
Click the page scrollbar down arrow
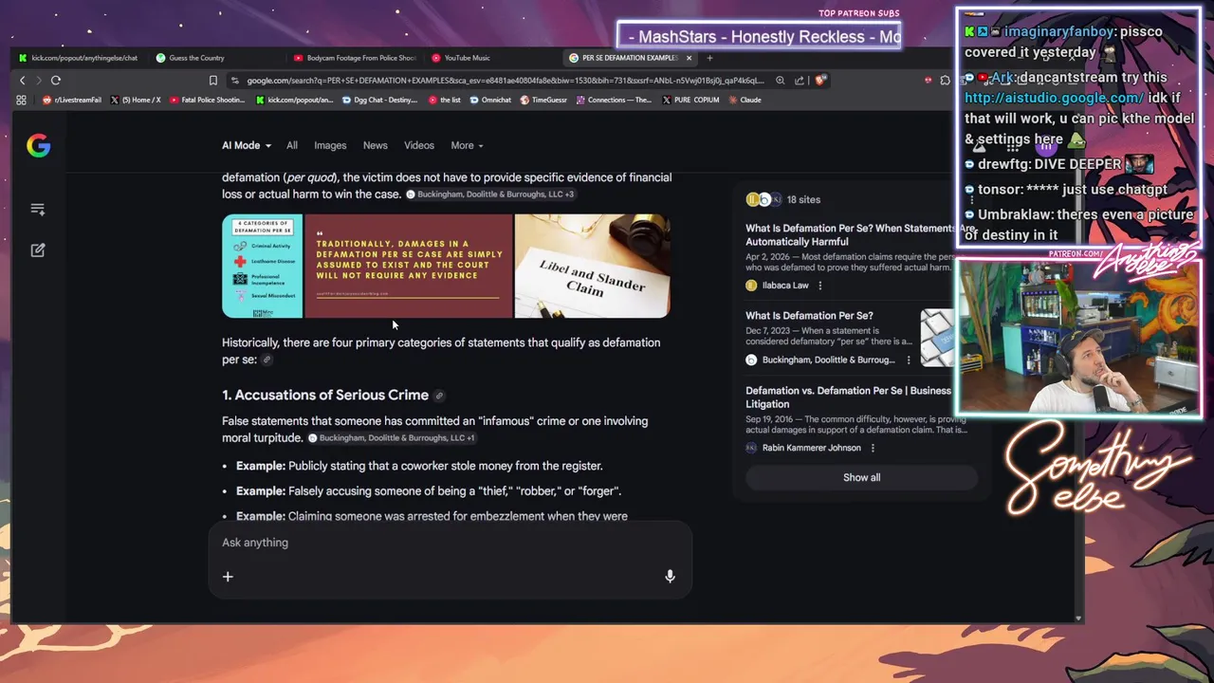coord(1077,618)
